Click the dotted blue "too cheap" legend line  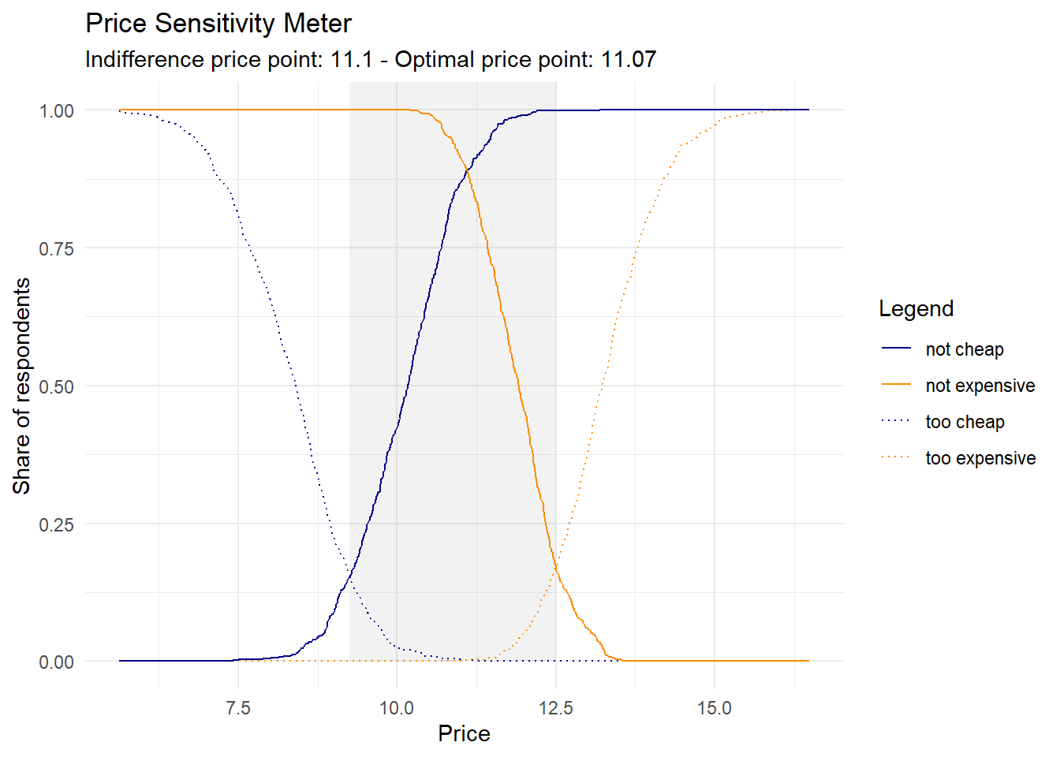coord(896,421)
